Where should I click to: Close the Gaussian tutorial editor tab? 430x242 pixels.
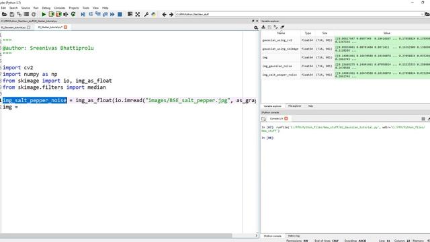pos(29,28)
